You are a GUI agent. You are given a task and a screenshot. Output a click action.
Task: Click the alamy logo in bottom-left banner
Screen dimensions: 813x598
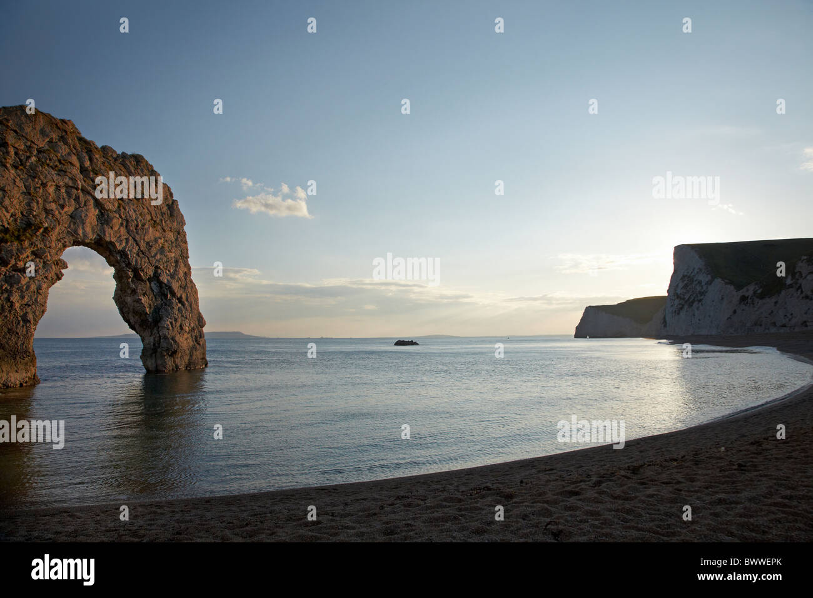(x=63, y=570)
